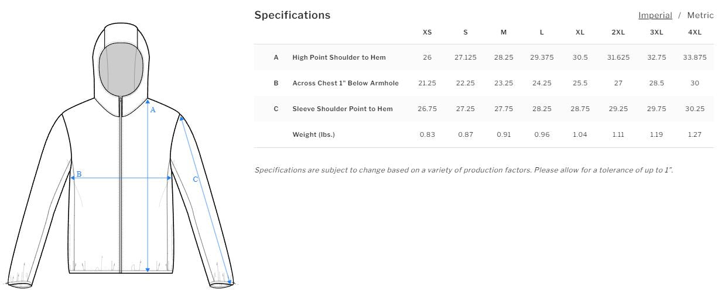The height and width of the screenshot is (290, 725).
Task: Select the M size column header
Action: click(x=504, y=32)
